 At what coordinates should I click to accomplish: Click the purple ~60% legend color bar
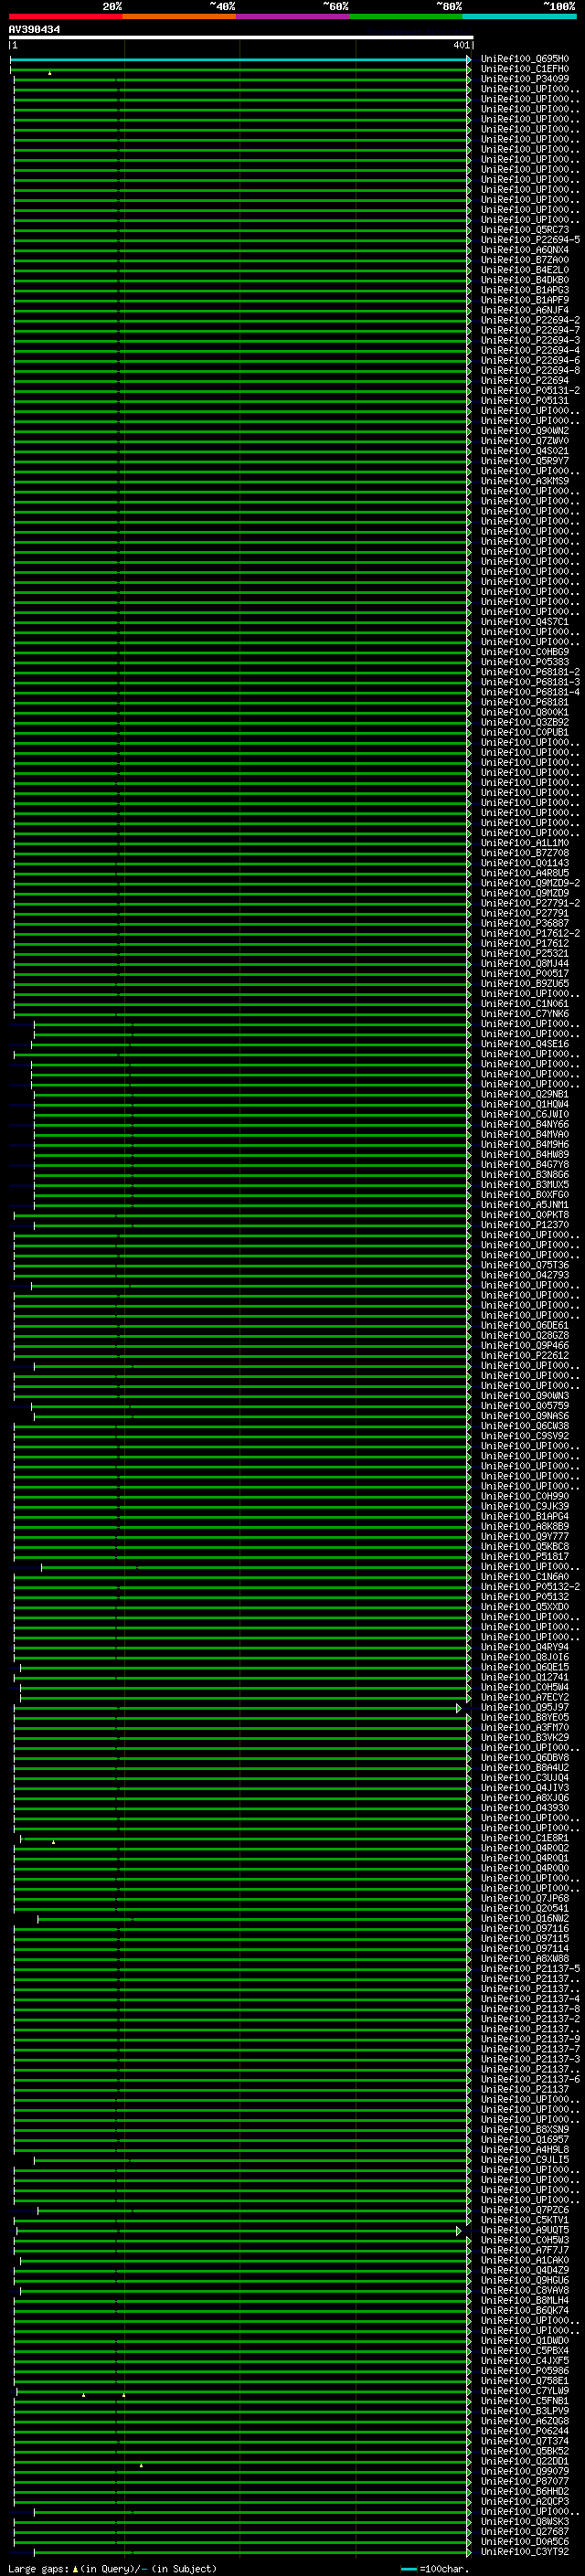(293, 16)
